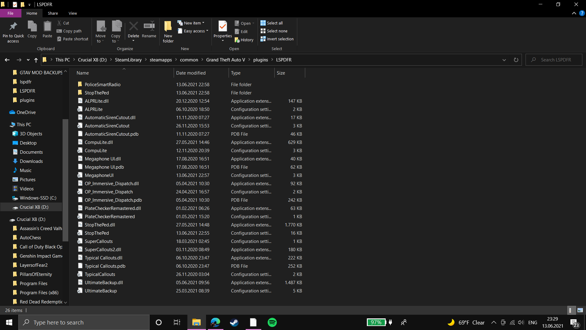Create a New folder via ribbon icon
This screenshot has height=330, width=586.
click(x=168, y=27)
